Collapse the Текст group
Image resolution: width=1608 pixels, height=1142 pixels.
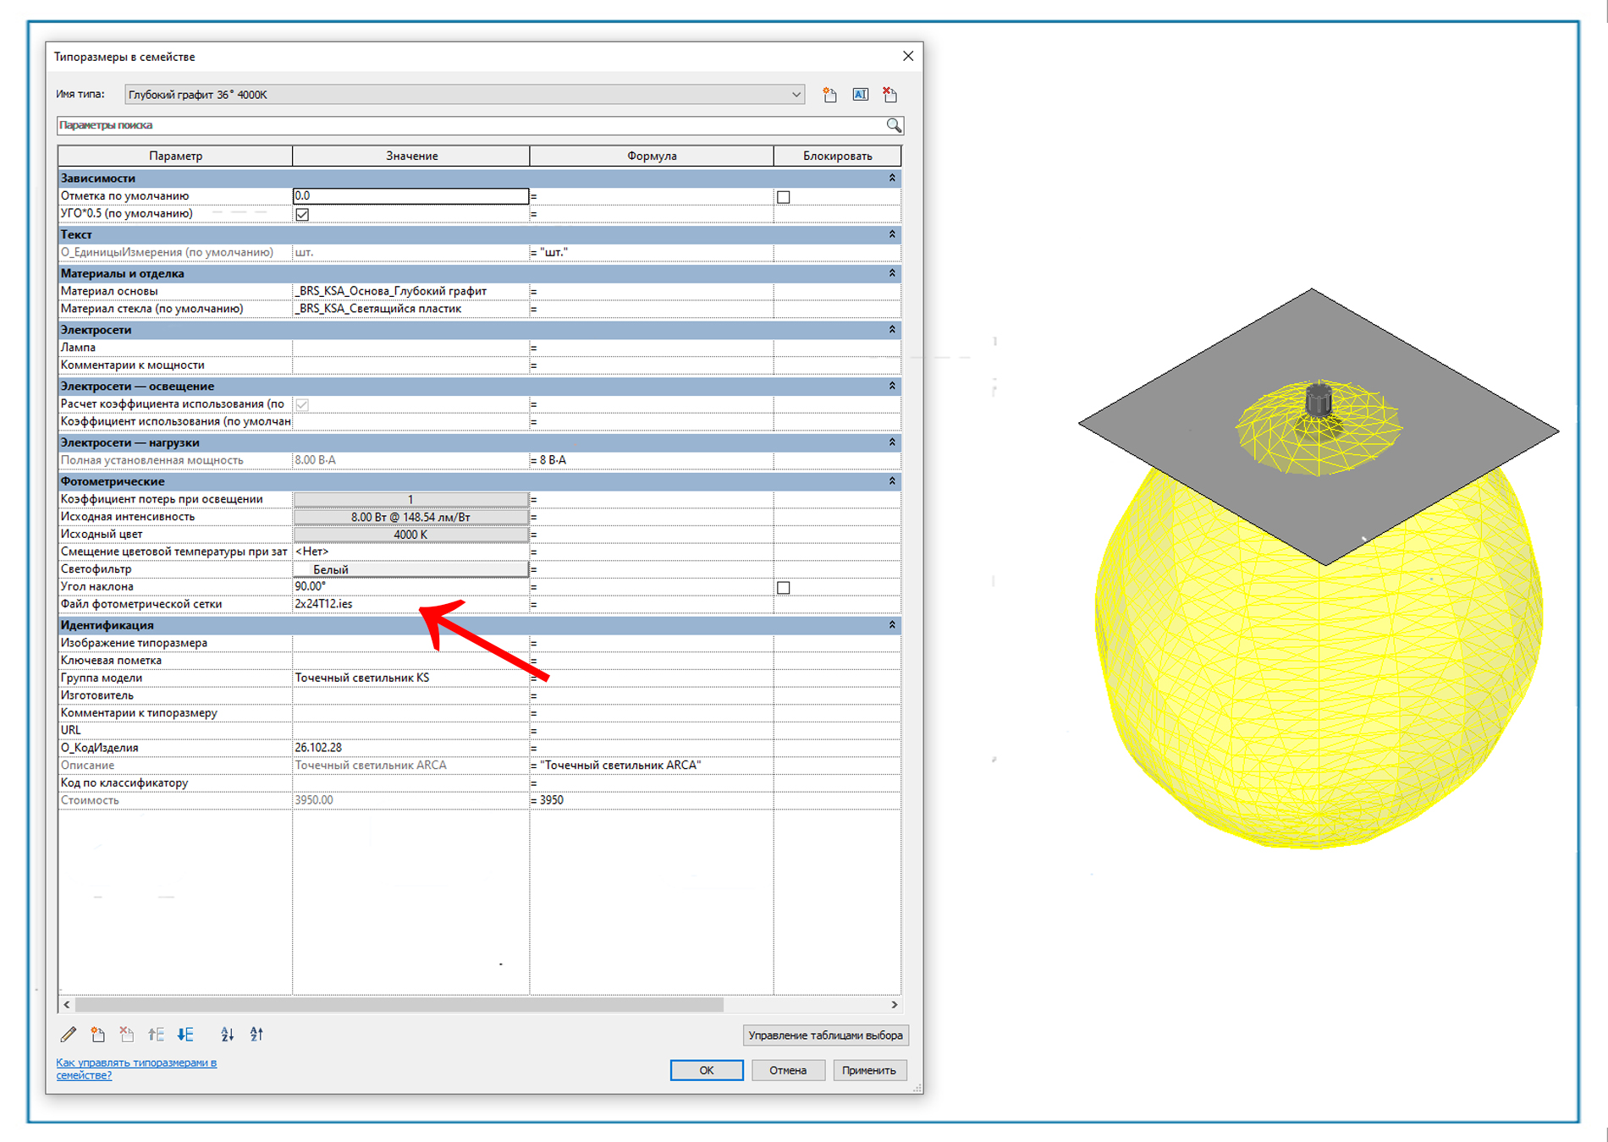pos(892,234)
